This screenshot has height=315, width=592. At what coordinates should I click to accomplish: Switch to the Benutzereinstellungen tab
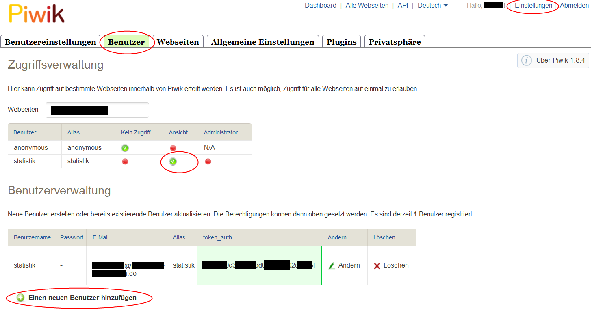click(50, 42)
